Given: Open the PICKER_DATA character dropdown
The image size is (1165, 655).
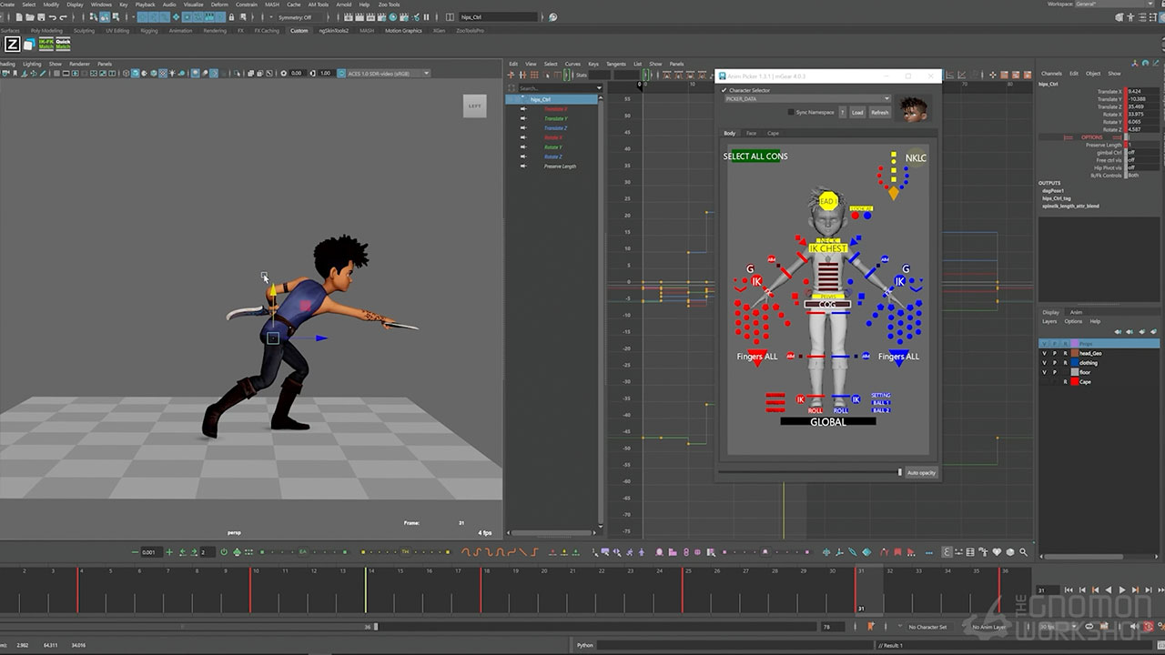Looking at the screenshot, I should pyautogui.click(x=806, y=99).
